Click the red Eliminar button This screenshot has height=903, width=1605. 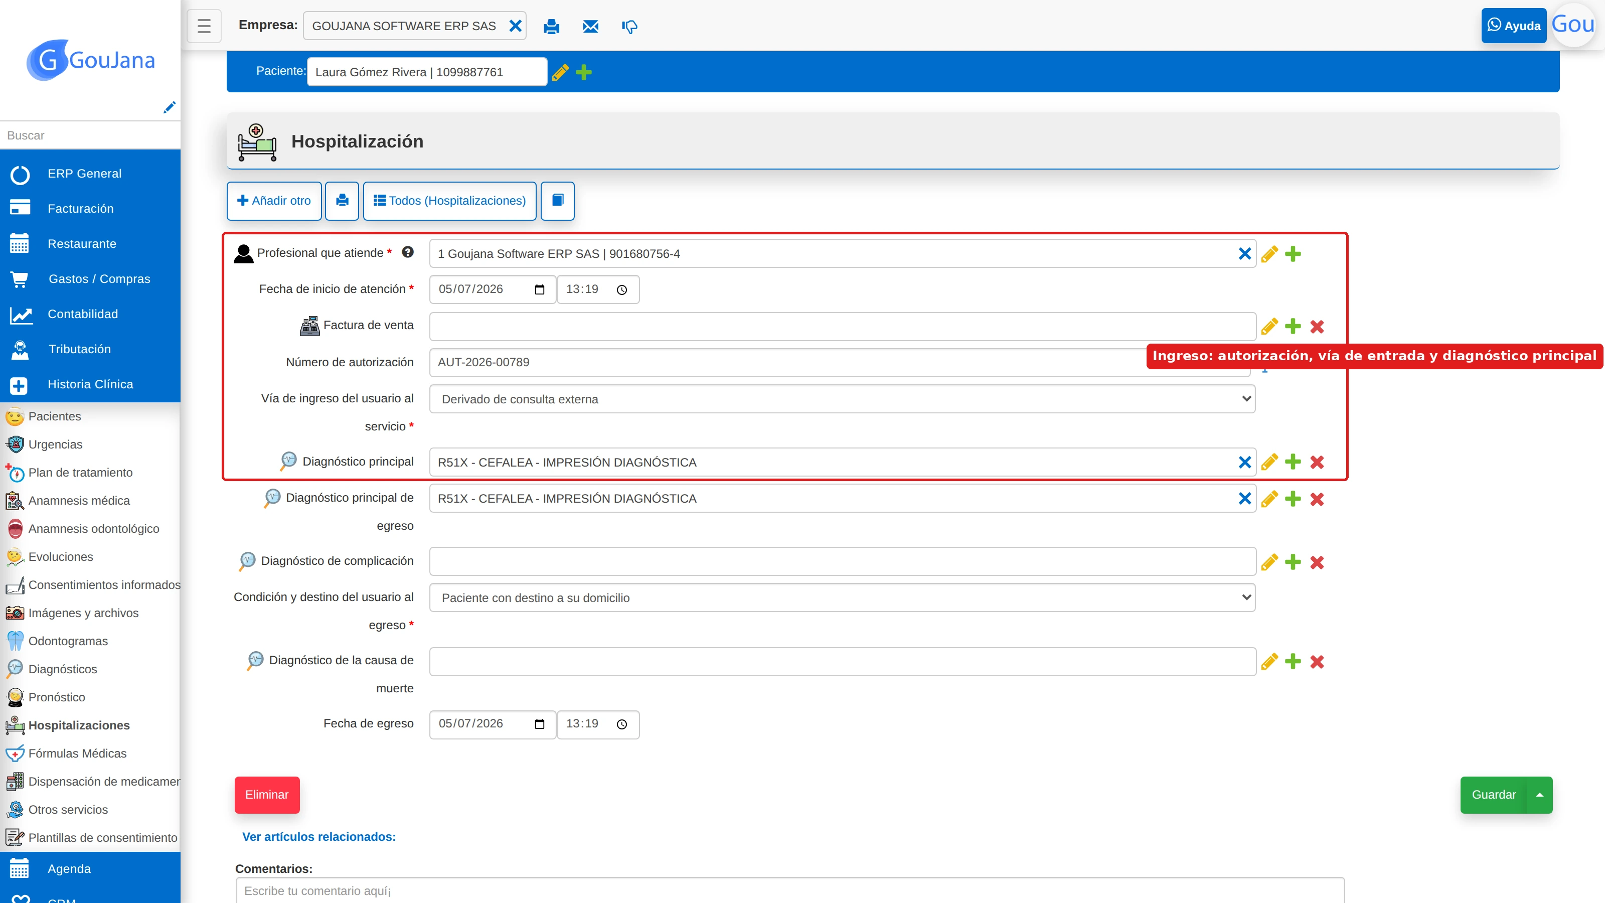[267, 795]
